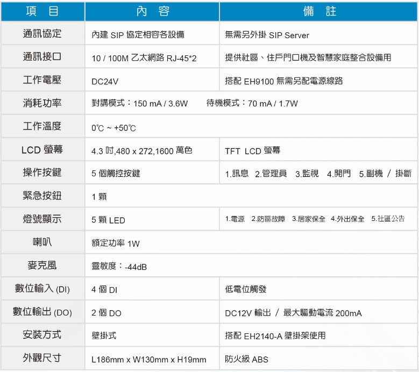419x372 pixels.
Task: Click '1.訊息' in the button list
Action: [237, 174]
